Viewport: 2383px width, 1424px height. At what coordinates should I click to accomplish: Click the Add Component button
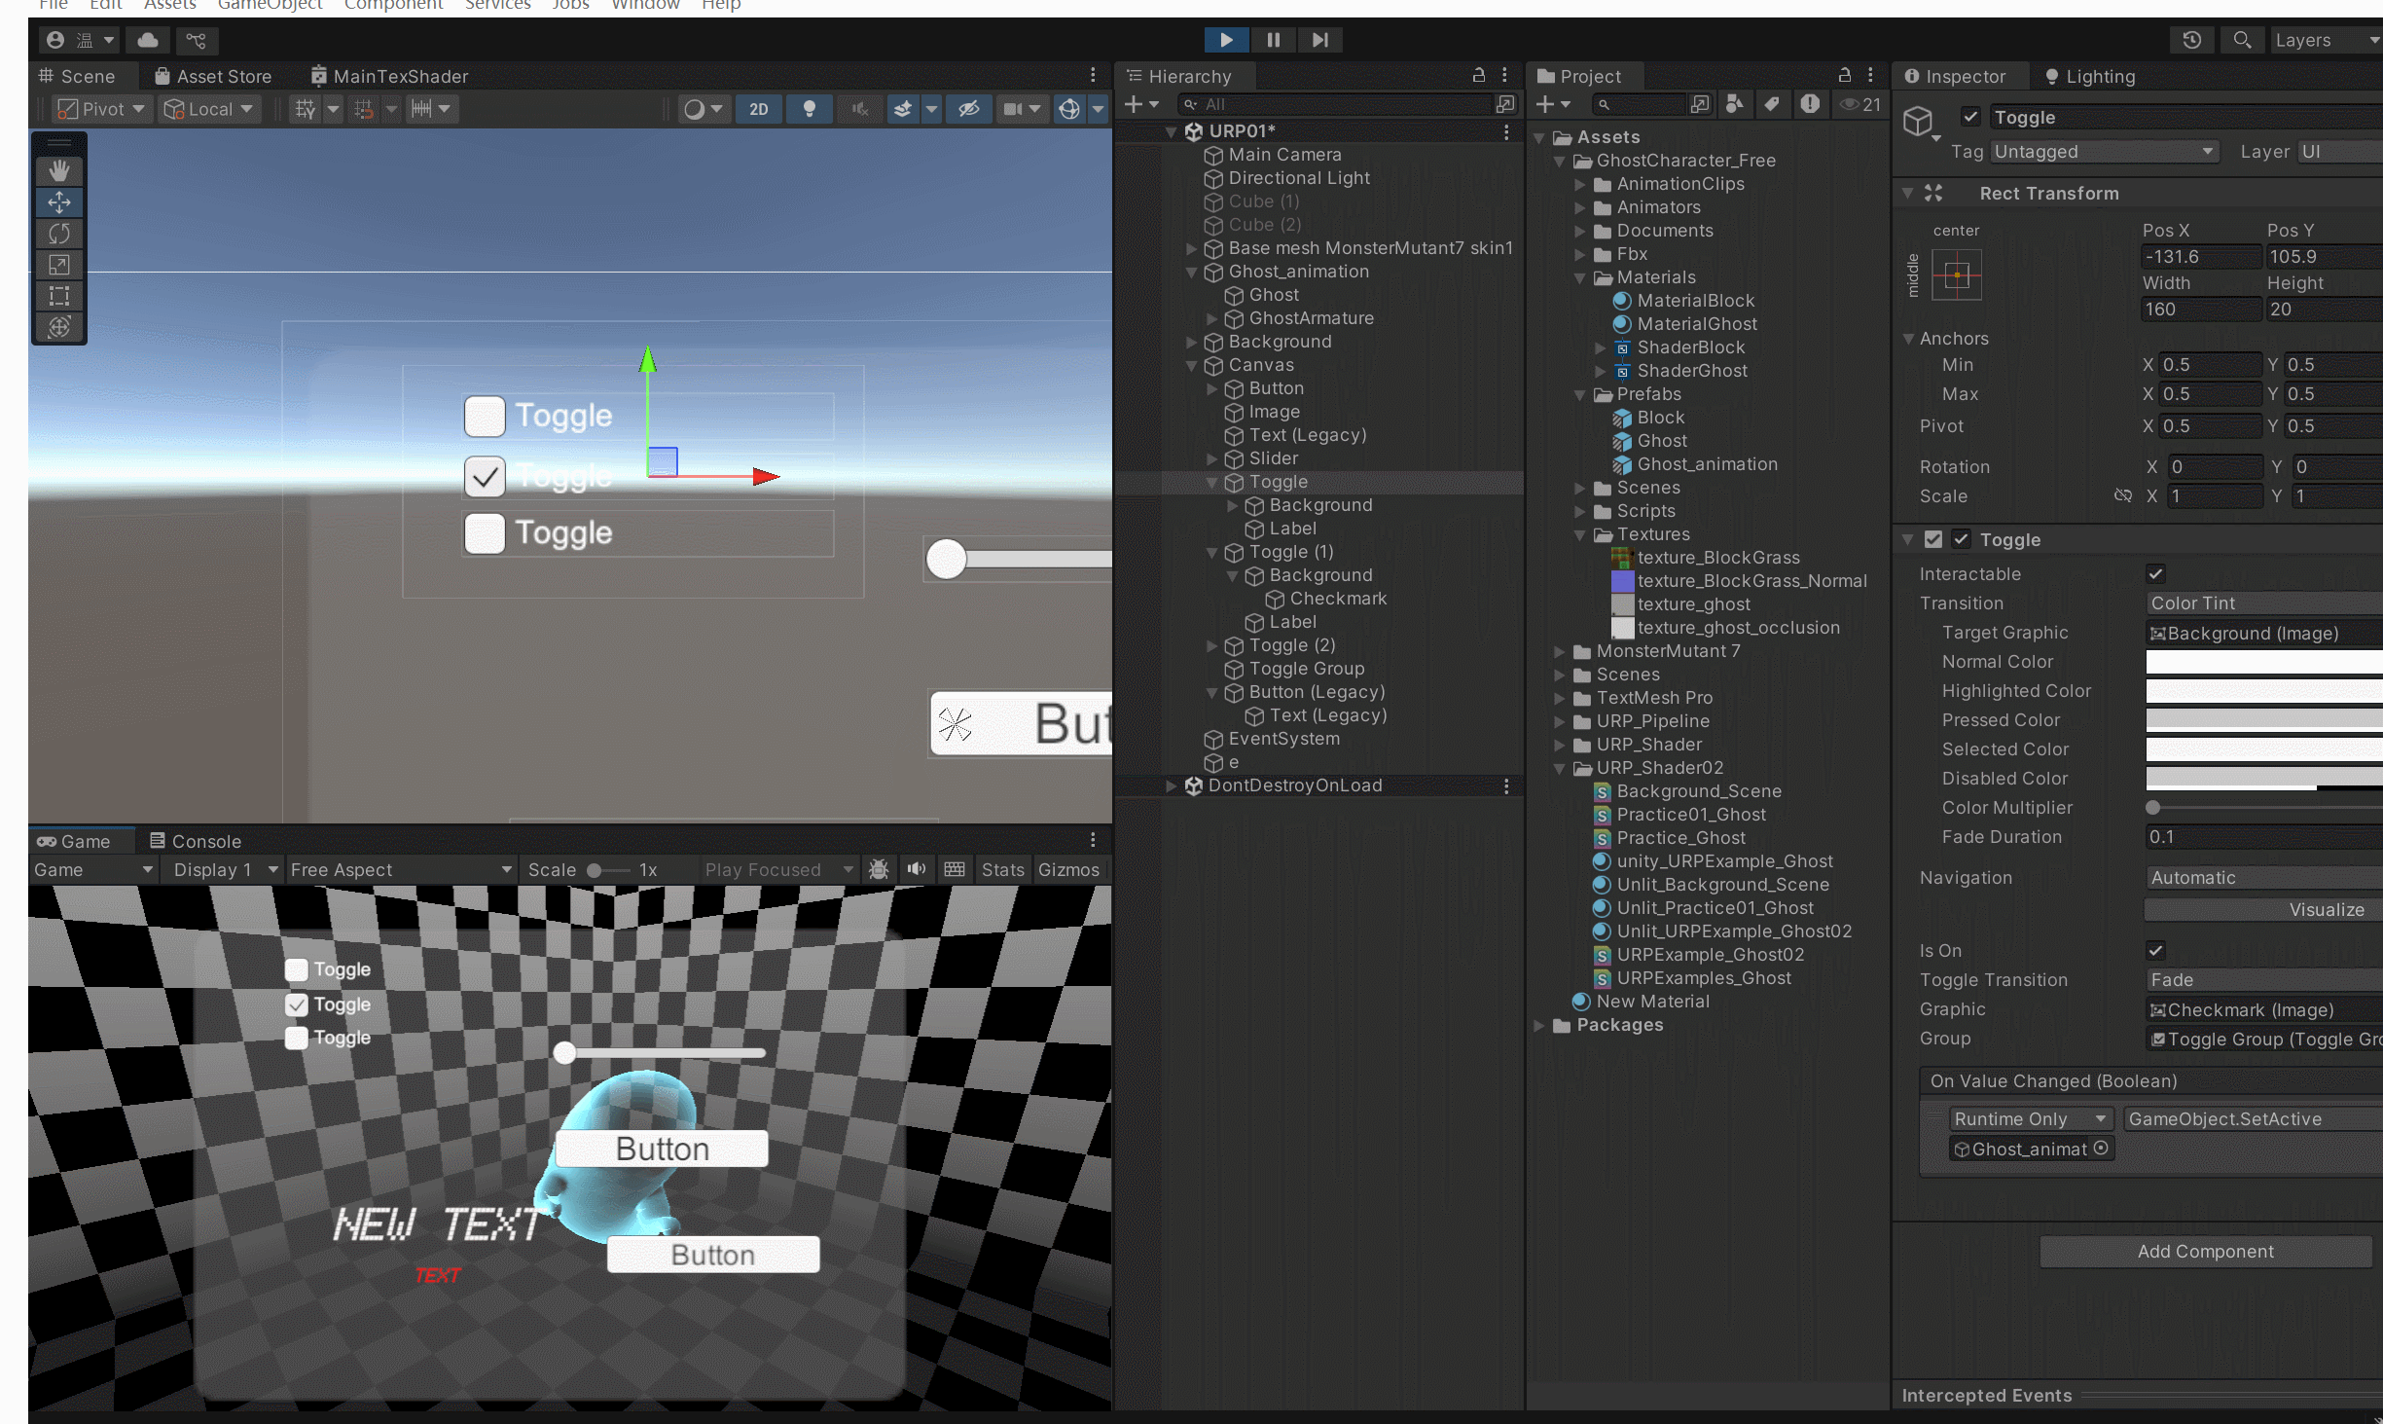pyautogui.click(x=2205, y=1252)
